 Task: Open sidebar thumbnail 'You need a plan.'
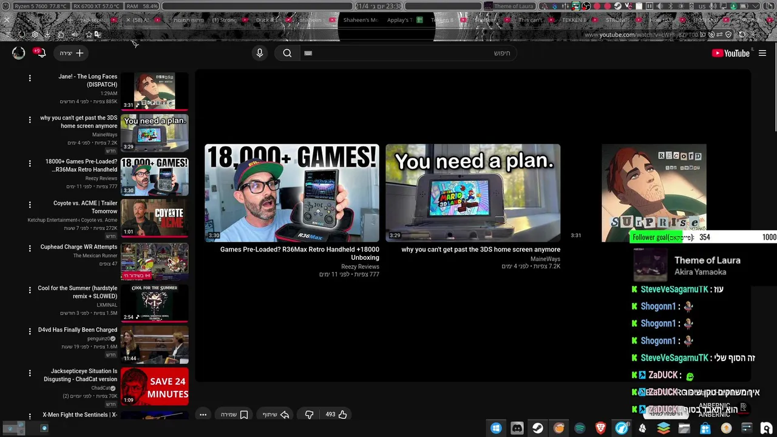pyautogui.click(x=154, y=133)
